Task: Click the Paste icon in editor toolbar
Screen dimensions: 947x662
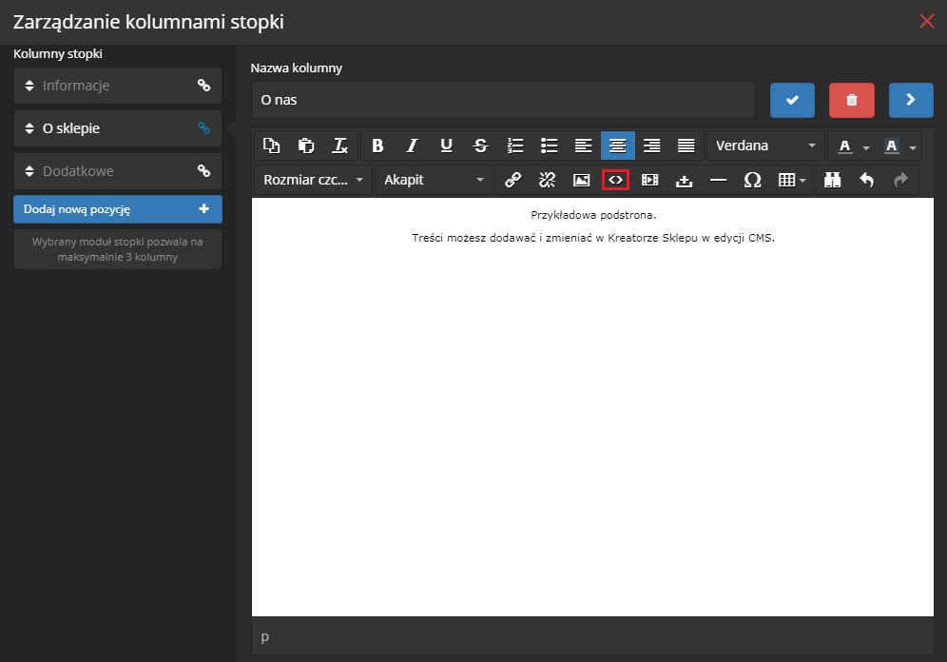Action: 306,146
